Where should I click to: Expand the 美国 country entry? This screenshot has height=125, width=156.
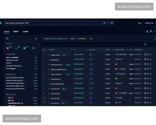6,101
